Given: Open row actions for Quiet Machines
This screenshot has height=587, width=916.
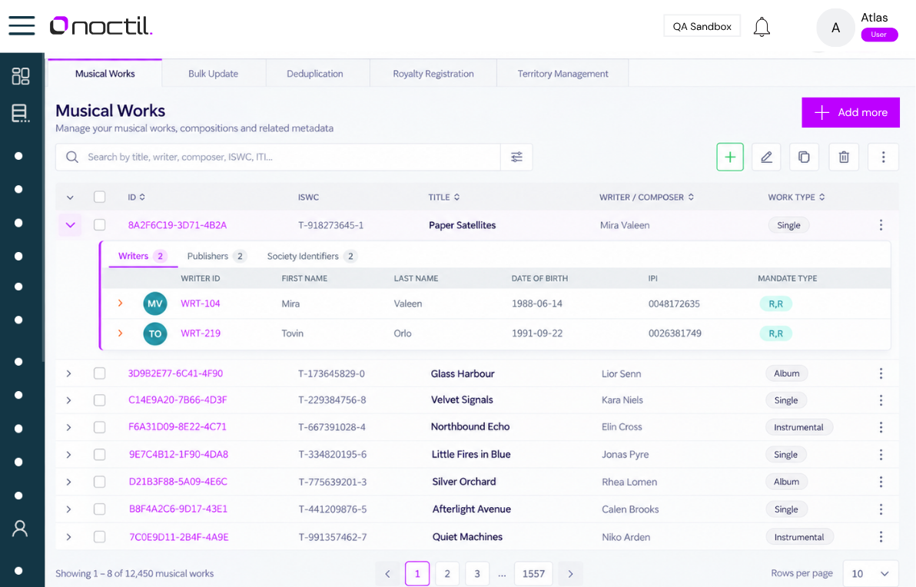Looking at the screenshot, I should point(881,537).
